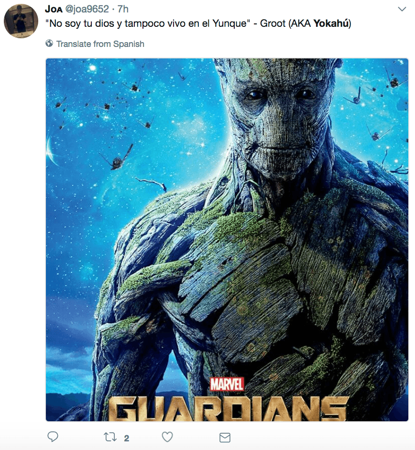
Task: Click the word Groot in tweet text
Action: coord(273,23)
